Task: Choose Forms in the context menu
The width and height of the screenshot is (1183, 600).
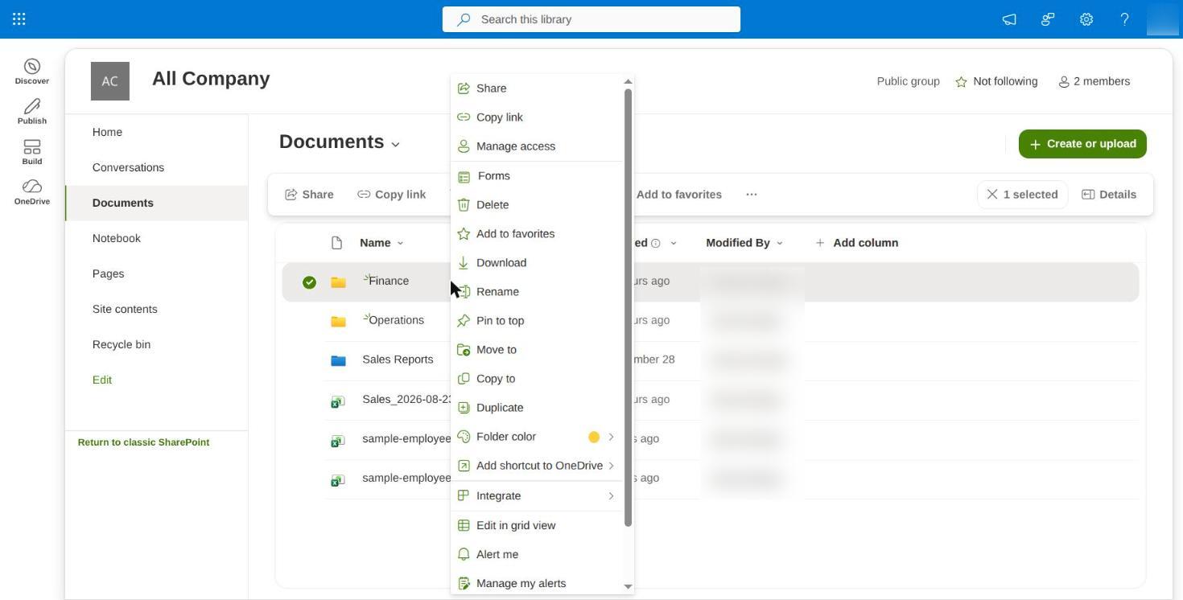Action: 538,176
